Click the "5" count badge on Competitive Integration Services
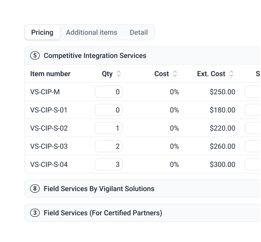This screenshot has height=242, width=261. coord(34,55)
